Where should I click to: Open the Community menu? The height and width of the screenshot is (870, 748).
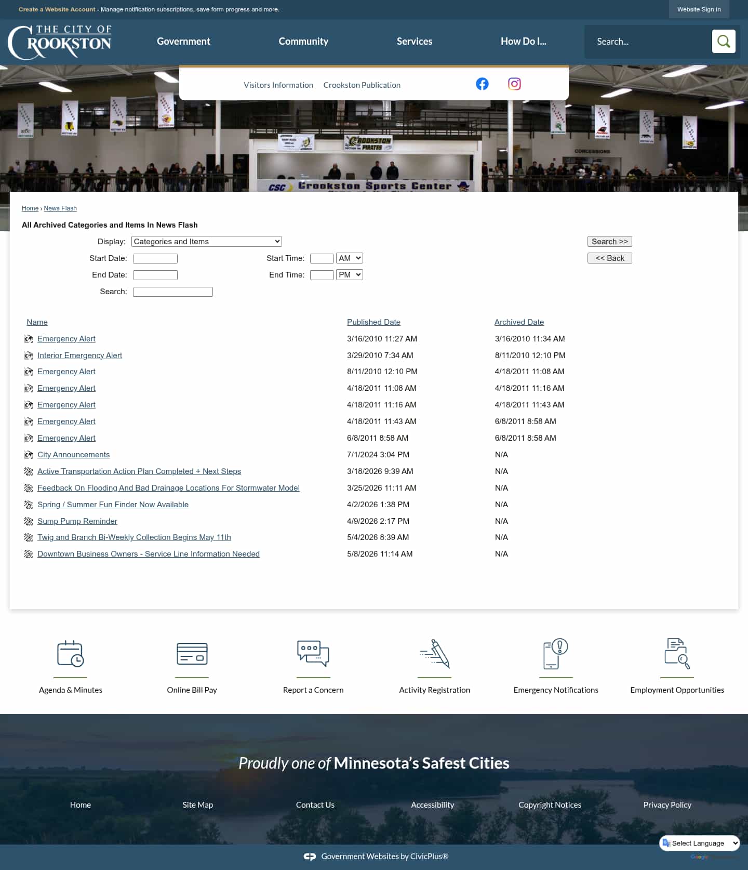(x=303, y=41)
